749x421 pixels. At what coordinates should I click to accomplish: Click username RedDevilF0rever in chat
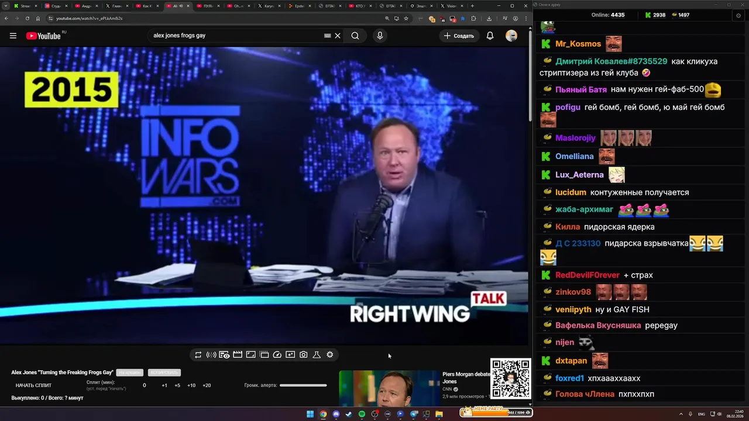pos(587,275)
